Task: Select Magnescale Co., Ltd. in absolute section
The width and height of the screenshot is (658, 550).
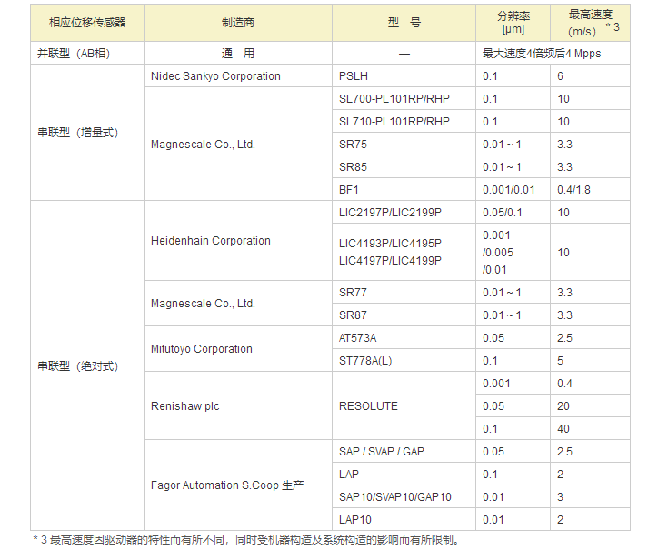Action: click(238, 304)
